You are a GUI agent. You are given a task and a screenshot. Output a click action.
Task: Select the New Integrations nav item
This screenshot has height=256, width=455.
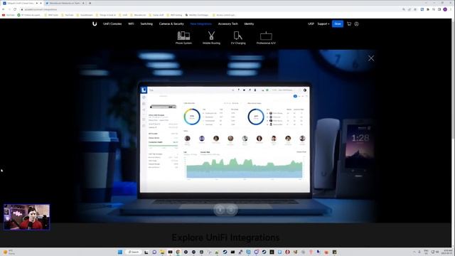tap(200, 23)
